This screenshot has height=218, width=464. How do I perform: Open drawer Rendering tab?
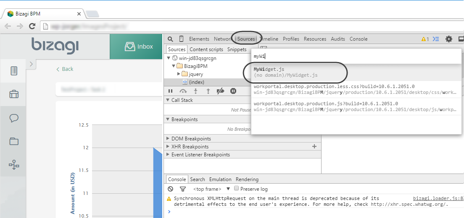click(x=247, y=179)
